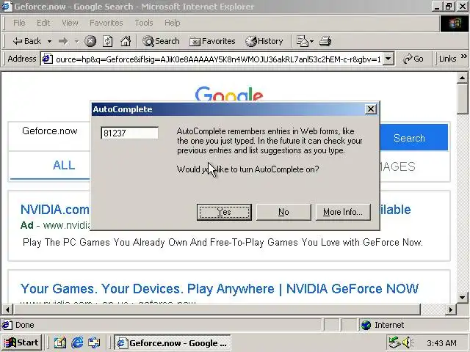Expand the Links toolbar chevron
470x352 pixels.
click(x=463, y=56)
